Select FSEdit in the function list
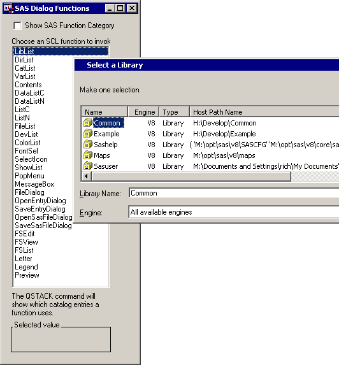Screen dimensions: 339x365 coord(24,234)
